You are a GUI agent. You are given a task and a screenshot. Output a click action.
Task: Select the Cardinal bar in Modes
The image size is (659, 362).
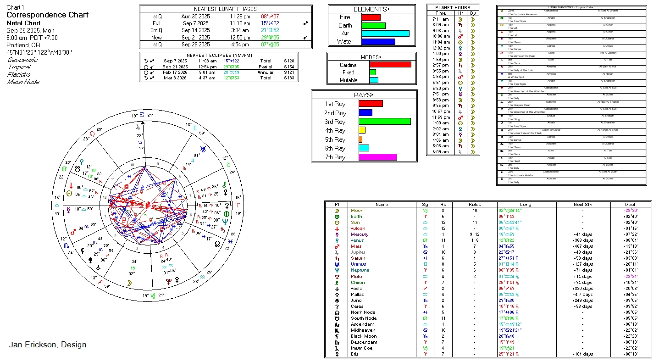(390, 65)
